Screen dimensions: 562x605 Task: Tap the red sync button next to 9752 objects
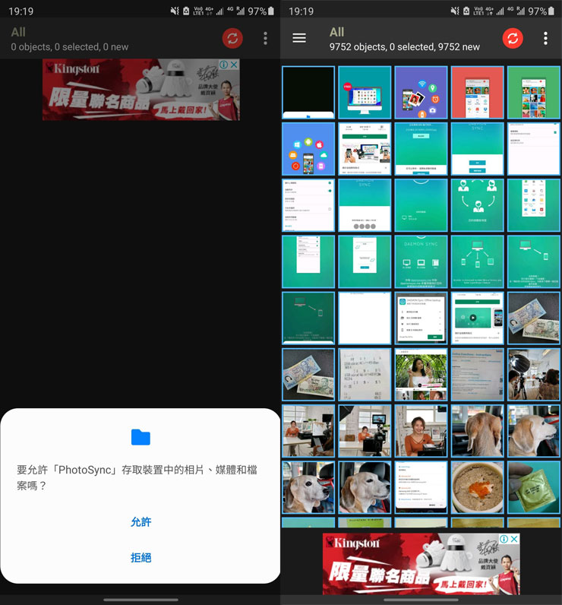coord(513,38)
